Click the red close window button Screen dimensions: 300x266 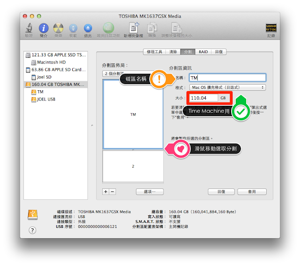click(x=25, y=16)
